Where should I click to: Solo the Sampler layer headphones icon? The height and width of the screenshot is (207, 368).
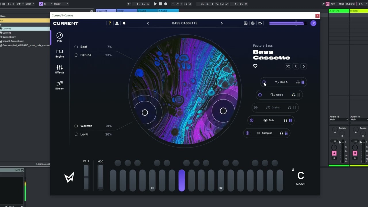[281, 133]
